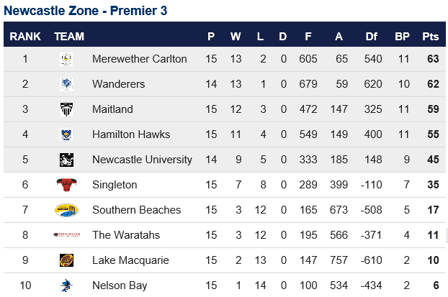Viewport: 448px width, 297px height.
Task: Click the Wanderers club crest icon
Action: 66,84
